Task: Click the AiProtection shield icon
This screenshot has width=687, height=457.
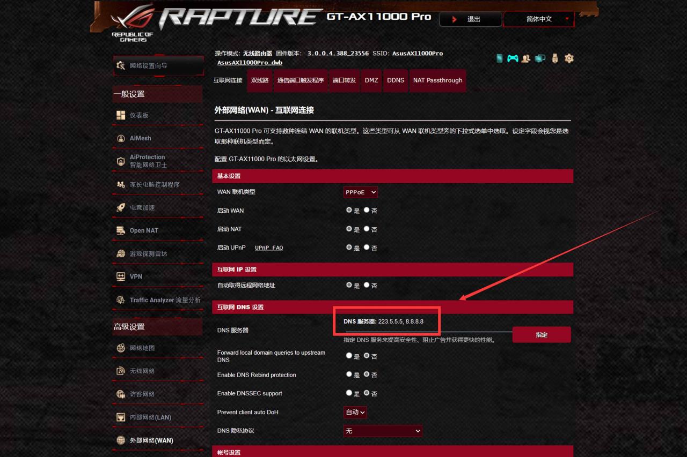Action: click(121, 161)
